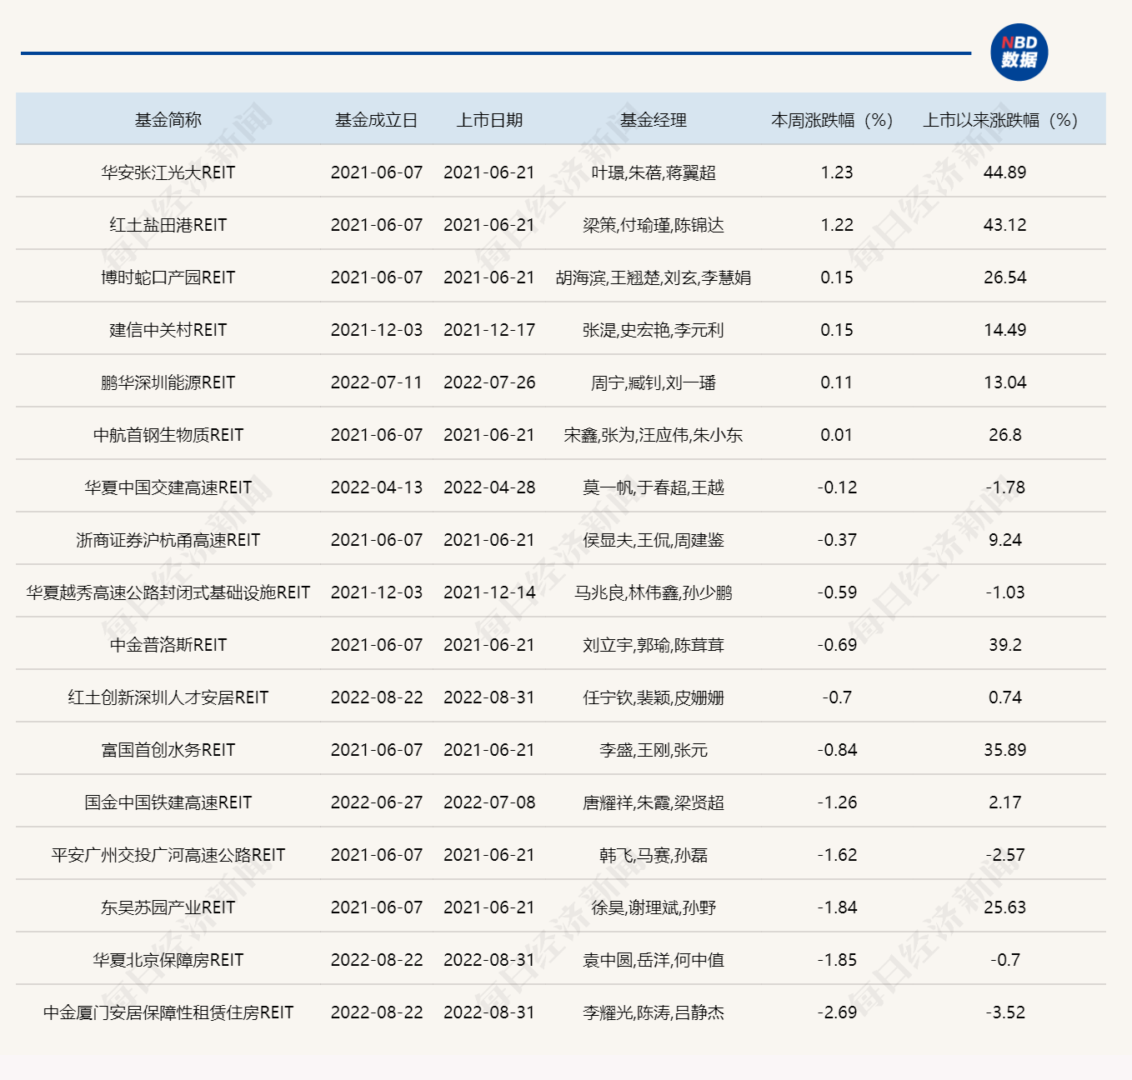Click manager cell 周宁,臧钊,刘一璠
Viewport: 1132px width, 1080px height.
(654, 382)
